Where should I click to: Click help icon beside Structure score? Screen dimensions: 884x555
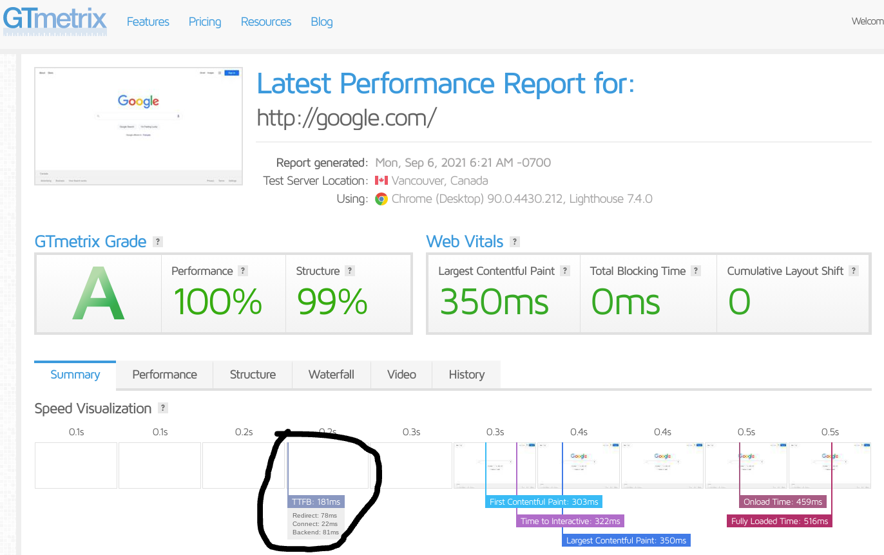click(x=350, y=271)
